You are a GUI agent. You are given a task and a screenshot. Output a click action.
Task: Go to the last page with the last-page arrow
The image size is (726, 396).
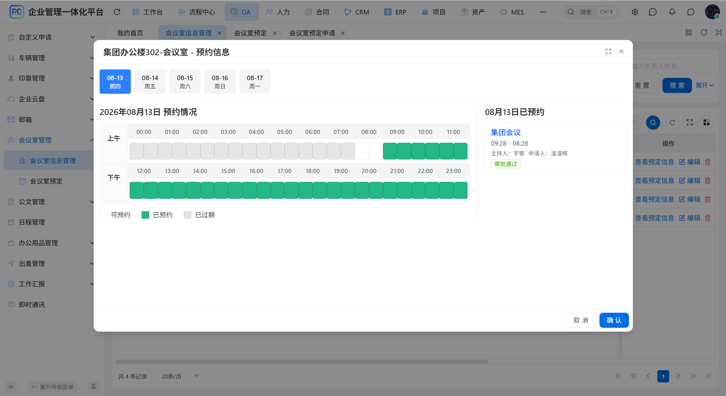708,376
